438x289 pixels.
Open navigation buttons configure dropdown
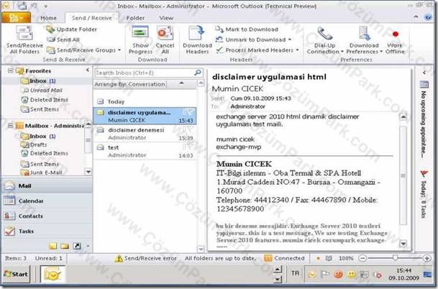tap(88, 246)
